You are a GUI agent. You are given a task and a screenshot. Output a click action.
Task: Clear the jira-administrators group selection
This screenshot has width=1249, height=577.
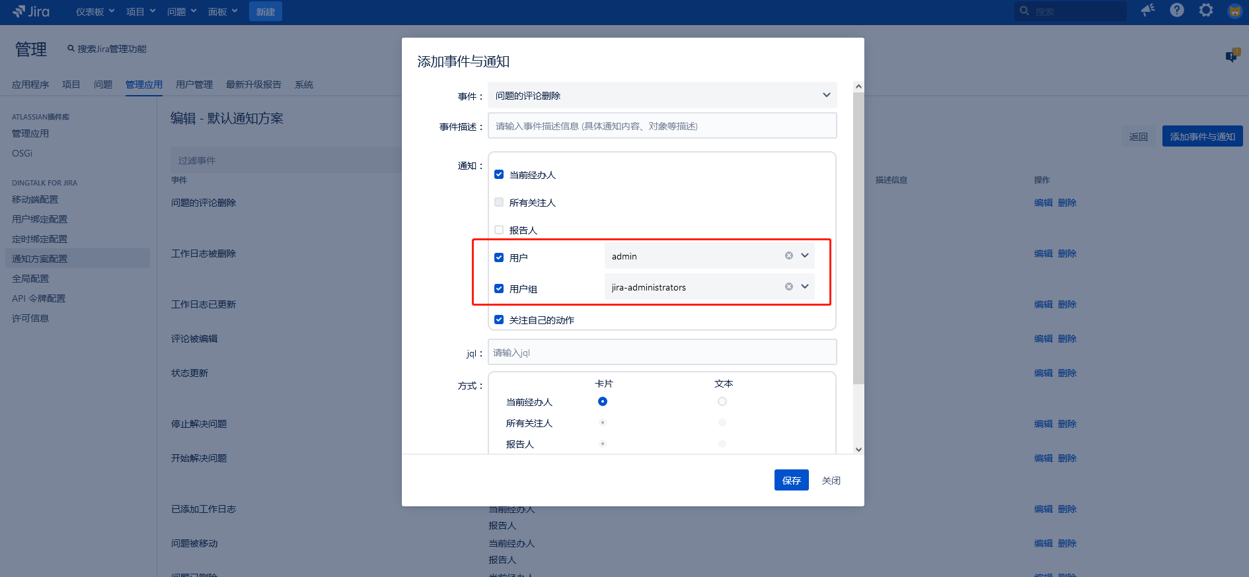tap(788, 287)
